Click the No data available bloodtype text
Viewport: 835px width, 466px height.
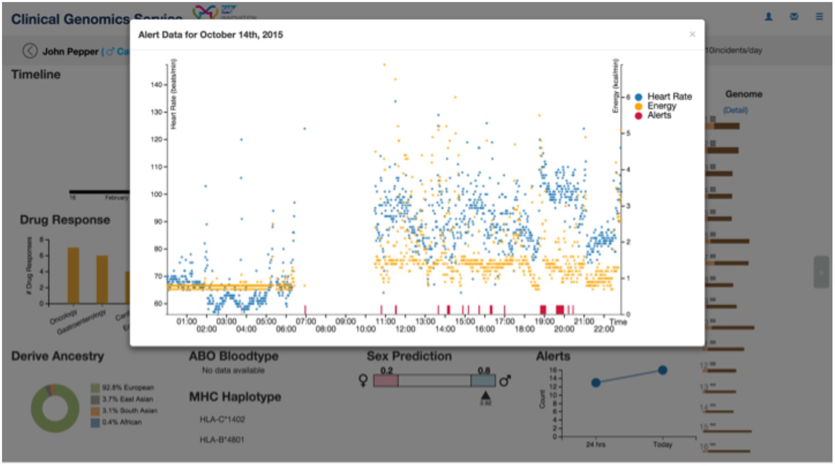click(233, 370)
